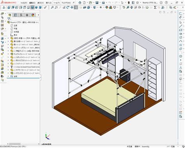Screen dimensions: 185x148
Task: Open File Properties icon in title bar
Action: click(x=133, y=3)
